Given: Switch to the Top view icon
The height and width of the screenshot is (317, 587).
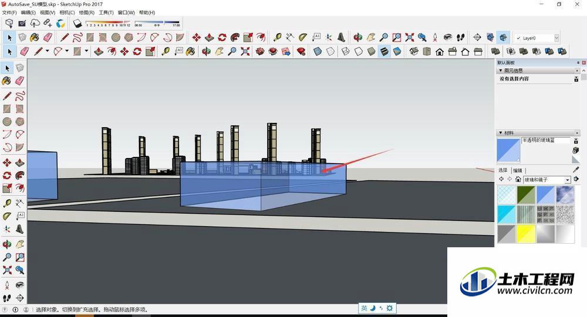Looking at the screenshot, I should click(x=426, y=51).
